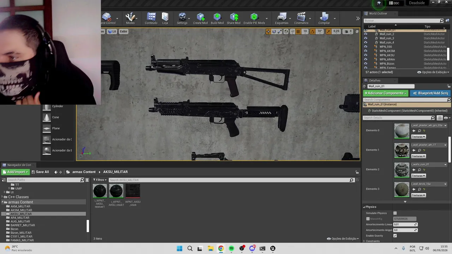This screenshot has width=452, height=254.
Task: Click the Conteúdo toolbar icon
Action: [x=151, y=18]
